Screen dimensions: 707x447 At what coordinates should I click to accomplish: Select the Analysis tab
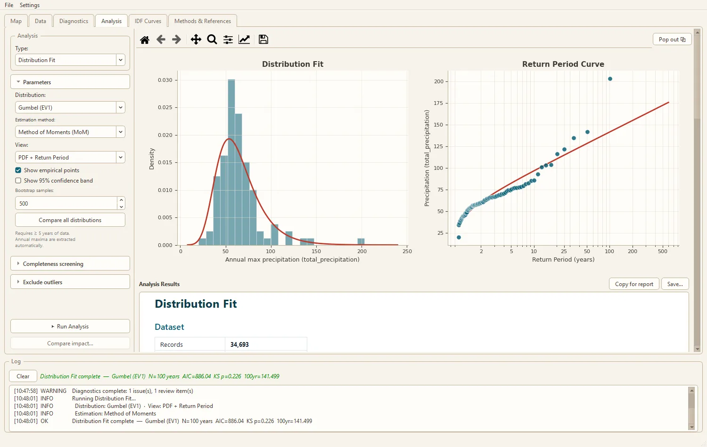pyautogui.click(x=111, y=21)
